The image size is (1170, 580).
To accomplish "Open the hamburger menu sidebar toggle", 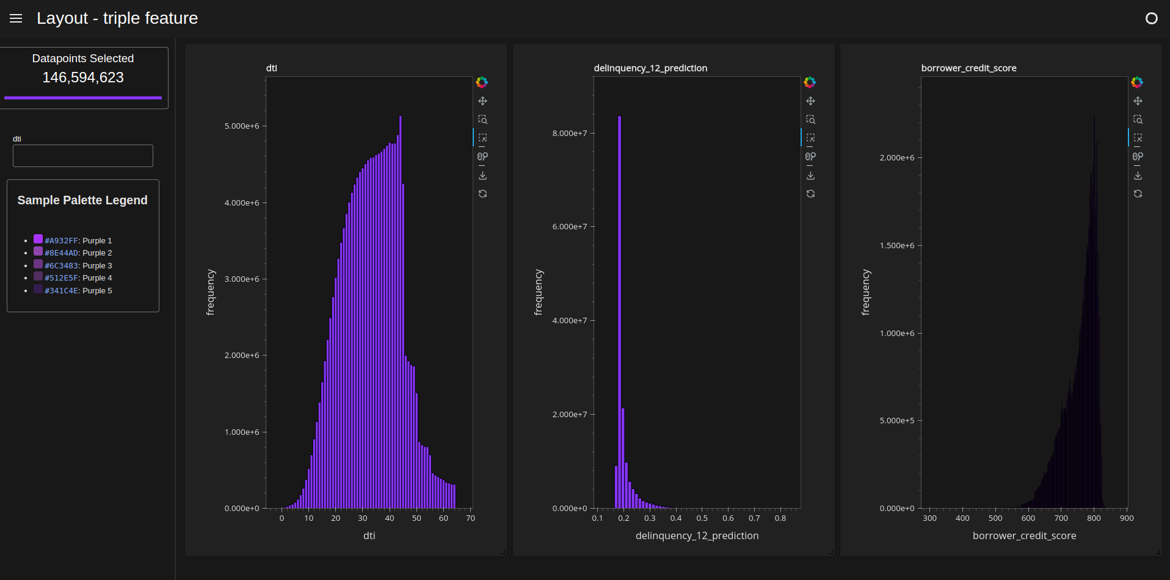I will [x=16, y=18].
